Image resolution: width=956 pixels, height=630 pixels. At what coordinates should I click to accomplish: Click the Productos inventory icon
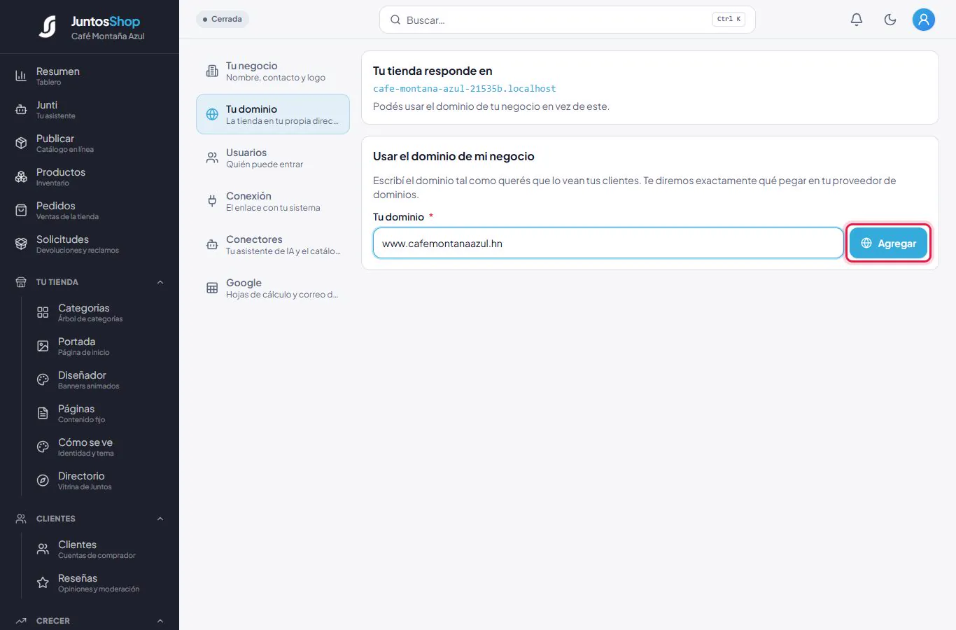21,176
